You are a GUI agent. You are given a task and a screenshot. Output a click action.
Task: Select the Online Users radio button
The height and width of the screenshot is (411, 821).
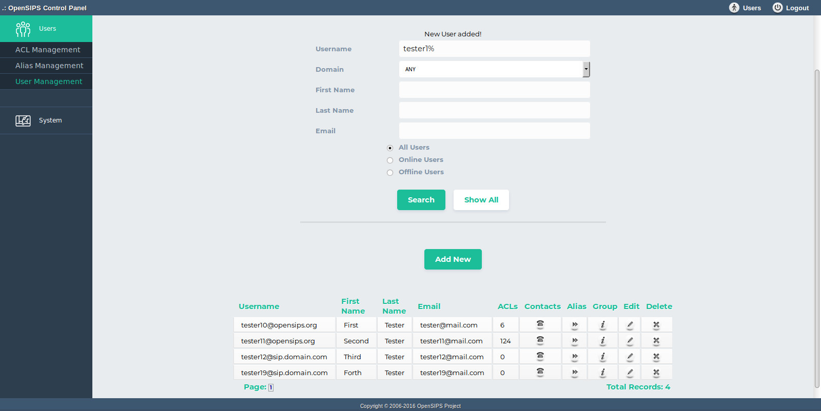coord(390,160)
